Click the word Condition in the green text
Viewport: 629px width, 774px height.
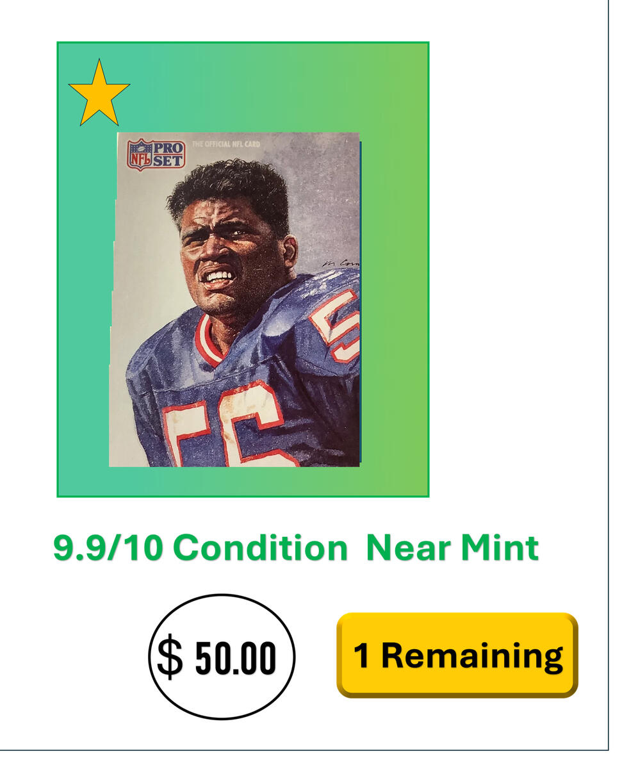(260, 548)
